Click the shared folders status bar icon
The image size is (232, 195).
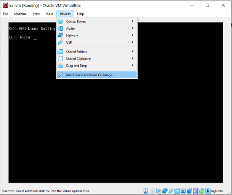(x=177, y=191)
